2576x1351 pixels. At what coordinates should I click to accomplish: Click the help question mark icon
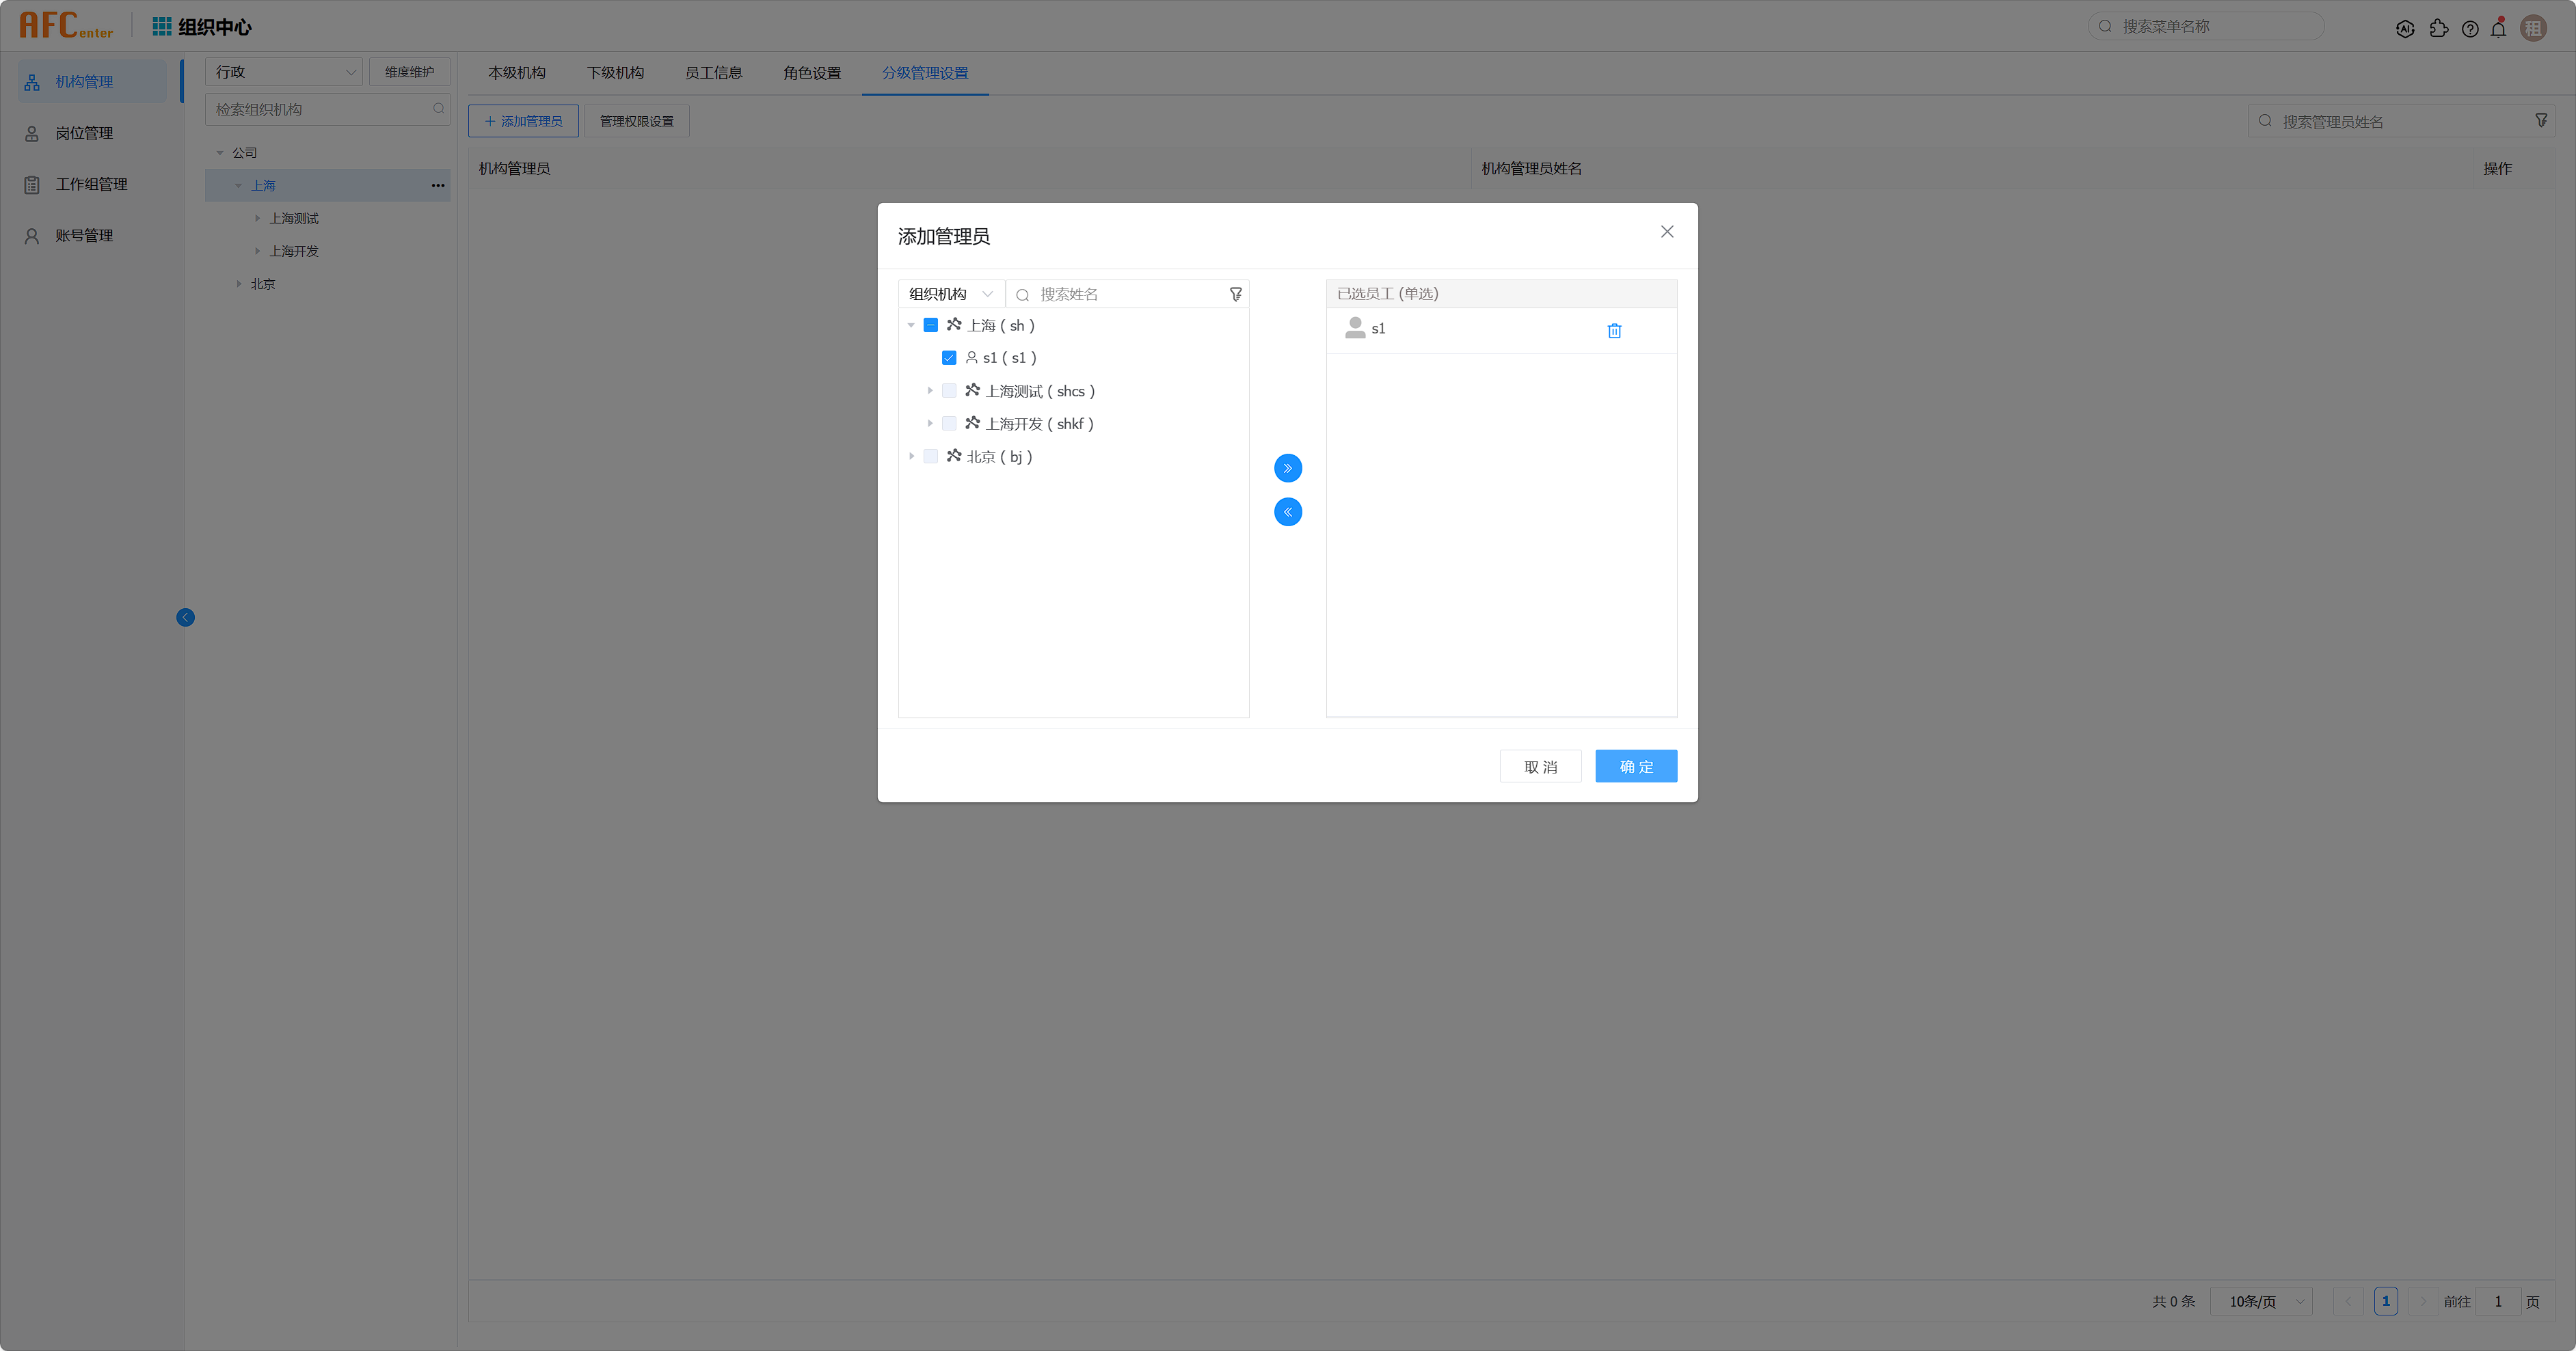pos(2470,29)
